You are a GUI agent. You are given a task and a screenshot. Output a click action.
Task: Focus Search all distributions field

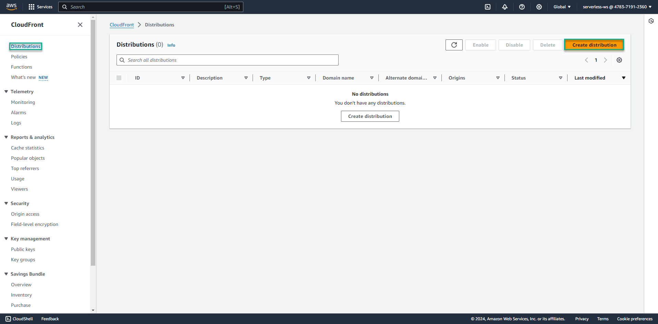[x=228, y=60]
